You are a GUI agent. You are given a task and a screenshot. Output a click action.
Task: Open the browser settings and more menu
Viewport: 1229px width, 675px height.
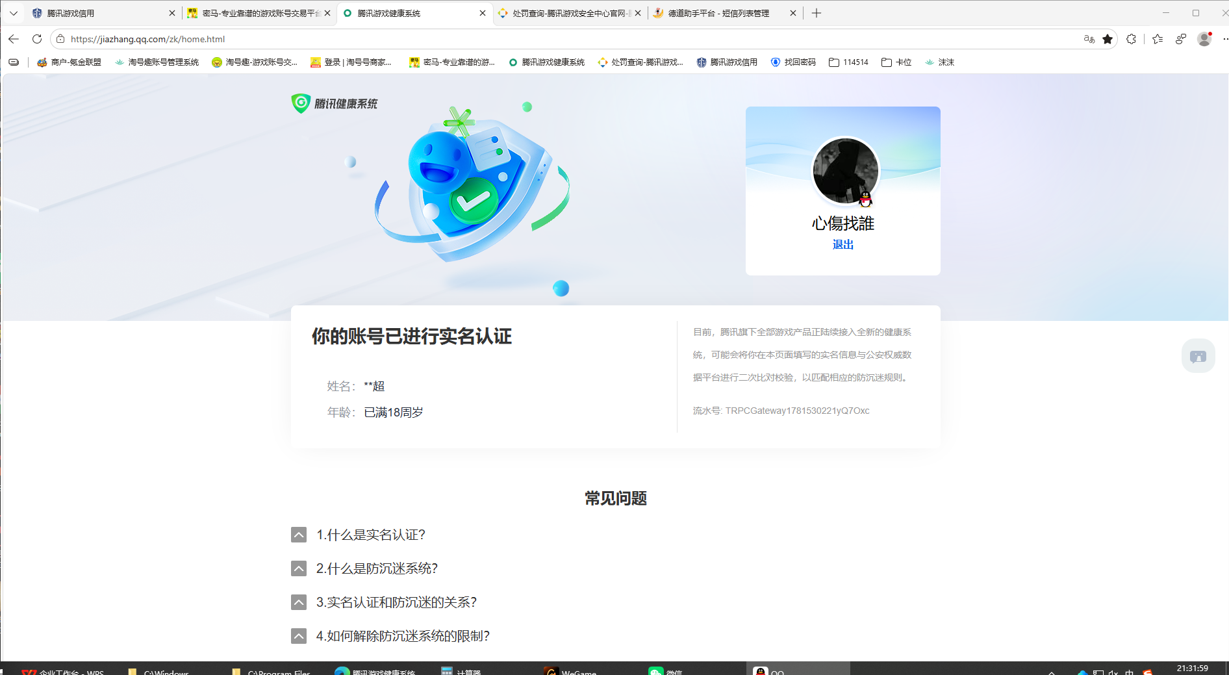point(1224,39)
